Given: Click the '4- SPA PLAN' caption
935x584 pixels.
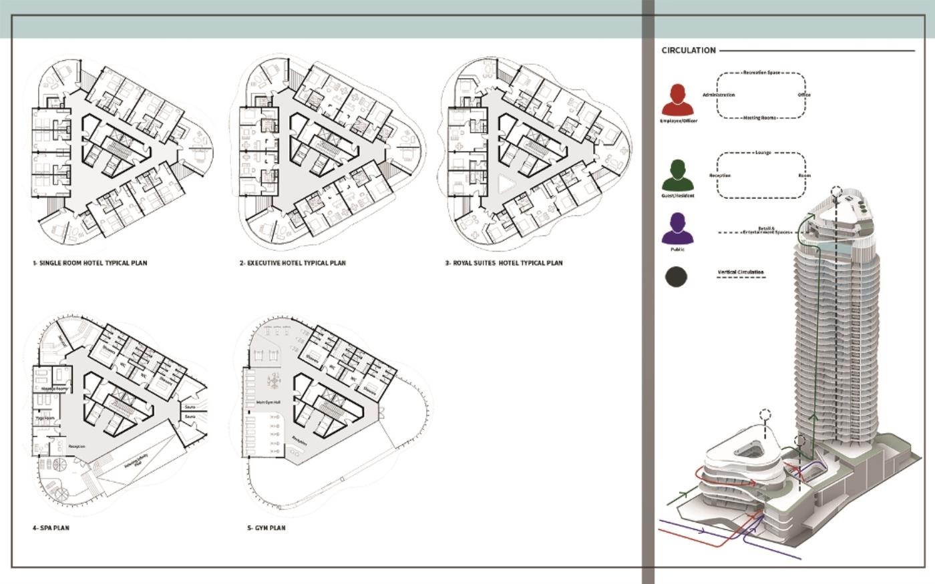Looking at the screenshot, I should (51, 528).
